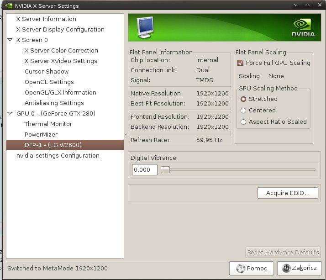Open X Server Color Correction
Screen dimensions: 326x280
click(x=61, y=51)
